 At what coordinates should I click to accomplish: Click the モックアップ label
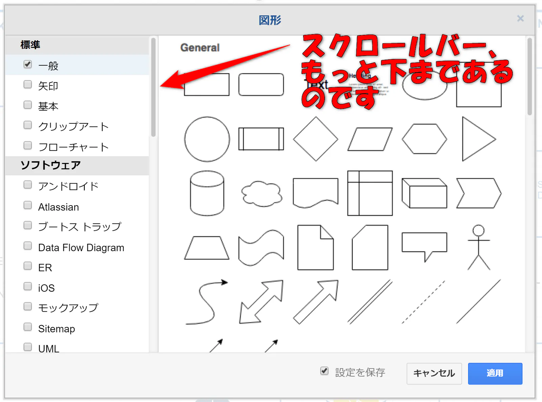point(68,308)
